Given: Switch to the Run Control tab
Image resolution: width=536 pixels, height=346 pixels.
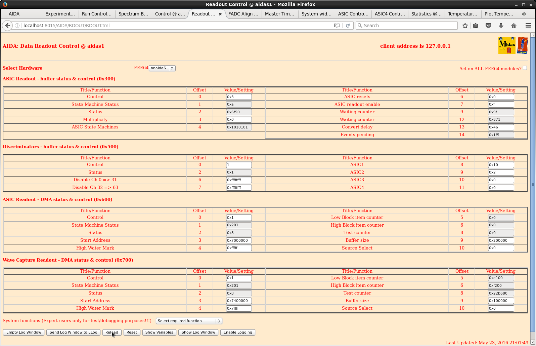Looking at the screenshot, I should (97, 14).
